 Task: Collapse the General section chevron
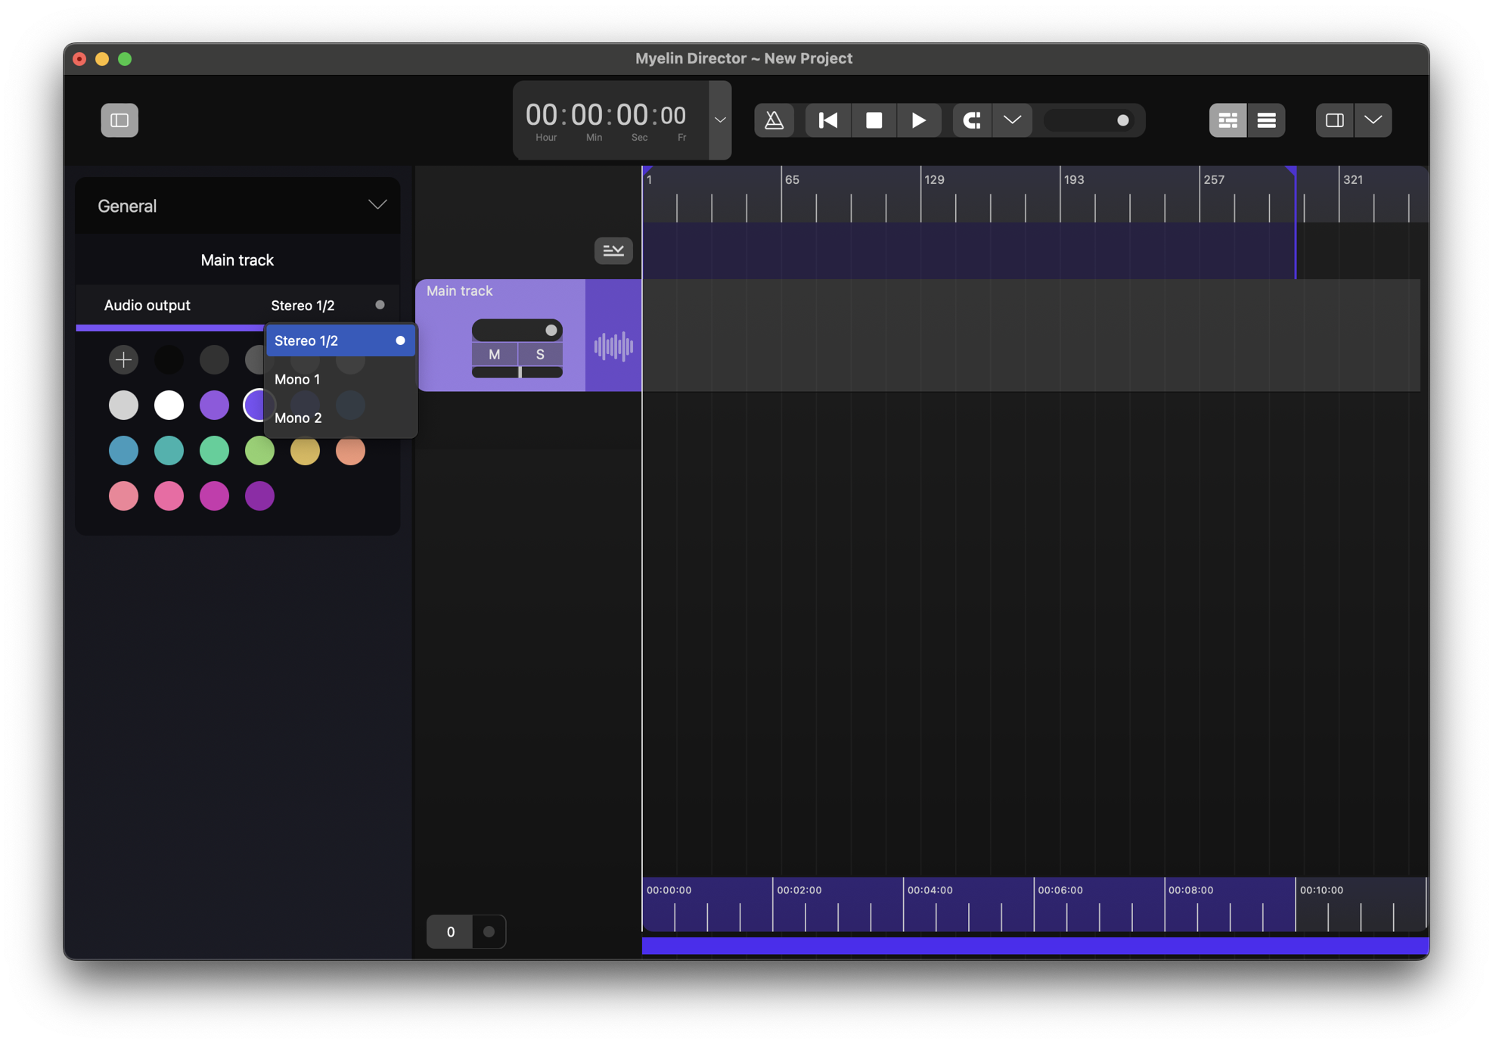pos(377,205)
